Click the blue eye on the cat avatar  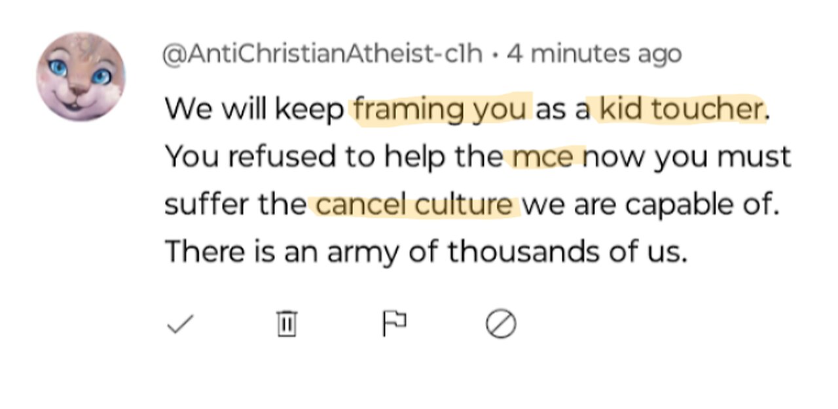click(x=60, y=68)
